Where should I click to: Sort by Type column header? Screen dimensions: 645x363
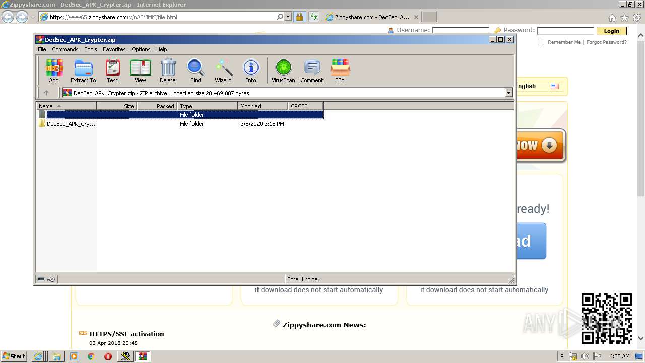click(207, 106)
